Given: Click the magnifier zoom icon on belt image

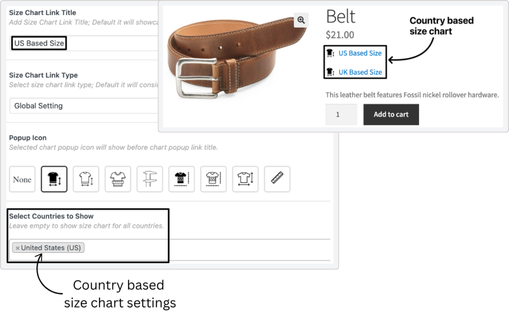Looking at the screenshot, I should click(x=301, y=20).
